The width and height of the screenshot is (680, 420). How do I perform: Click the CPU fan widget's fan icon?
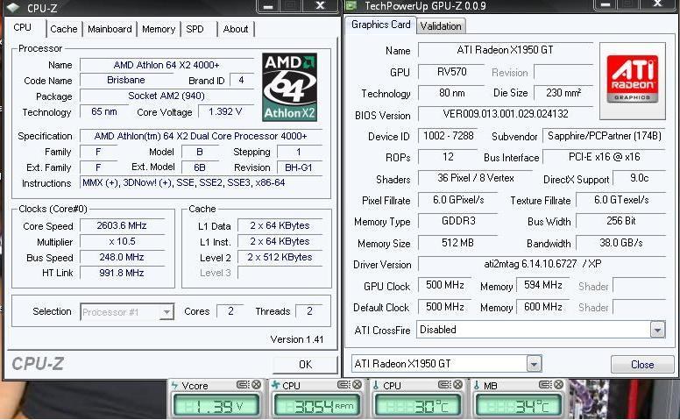(275, 385)
